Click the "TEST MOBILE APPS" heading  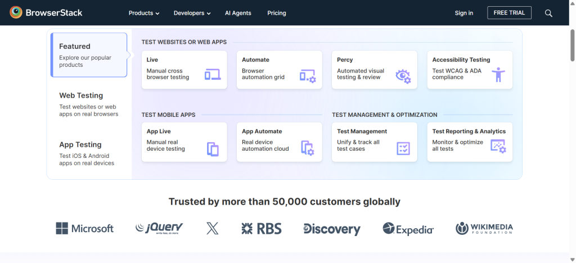pos(169,115)
